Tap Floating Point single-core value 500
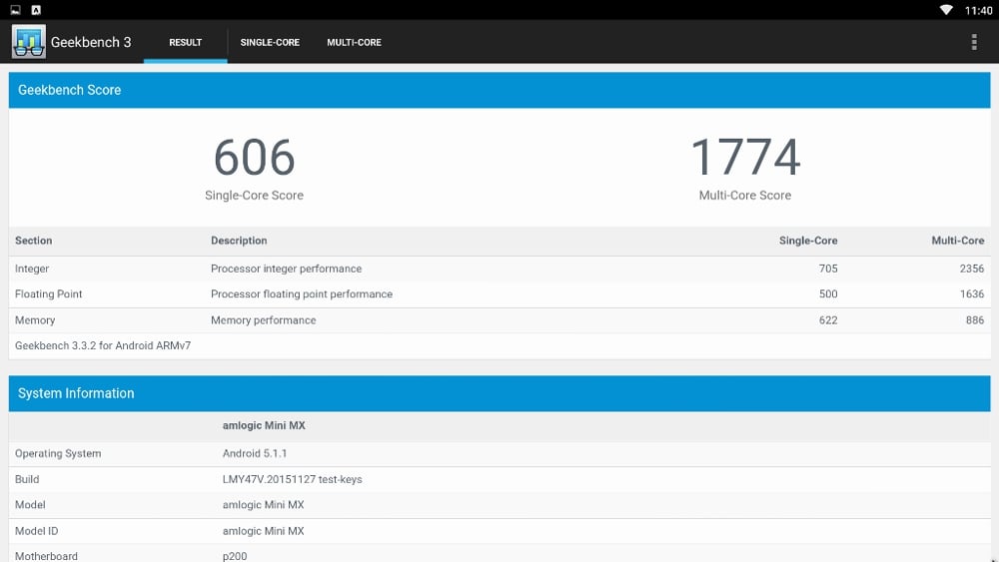 pyautogui.click(x=828, y=294)
